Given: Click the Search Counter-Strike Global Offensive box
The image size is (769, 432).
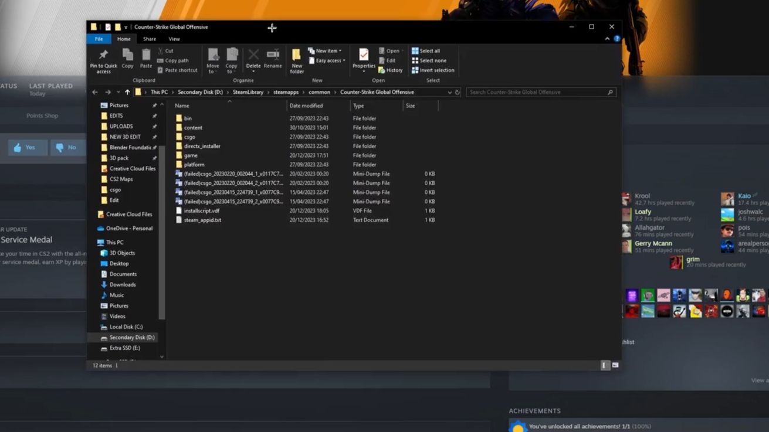Looking at the screenshot, I should pyautogui.click(x=541, y=92).
